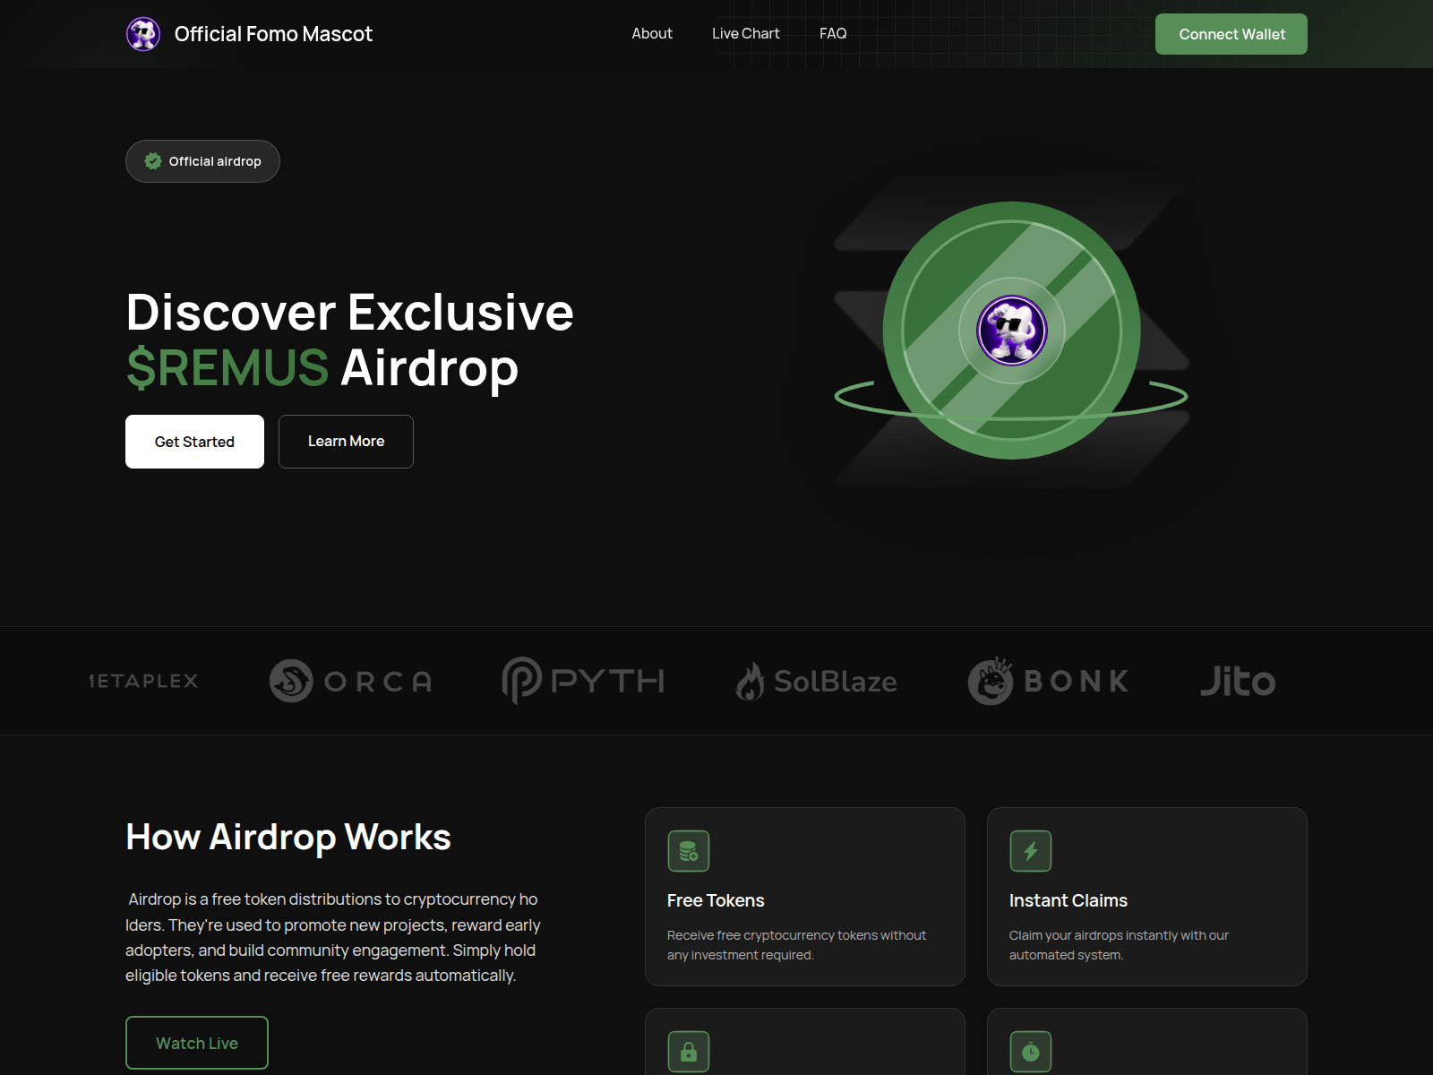Click the 'Receive free cryptocurrency tokens' description

(797, 945)
